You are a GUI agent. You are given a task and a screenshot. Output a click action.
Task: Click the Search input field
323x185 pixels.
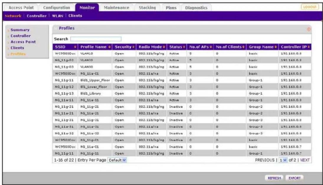click(96, 39)
